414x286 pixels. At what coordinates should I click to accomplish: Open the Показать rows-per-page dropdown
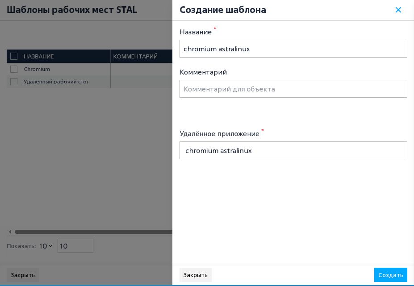[x=46, y=246]
